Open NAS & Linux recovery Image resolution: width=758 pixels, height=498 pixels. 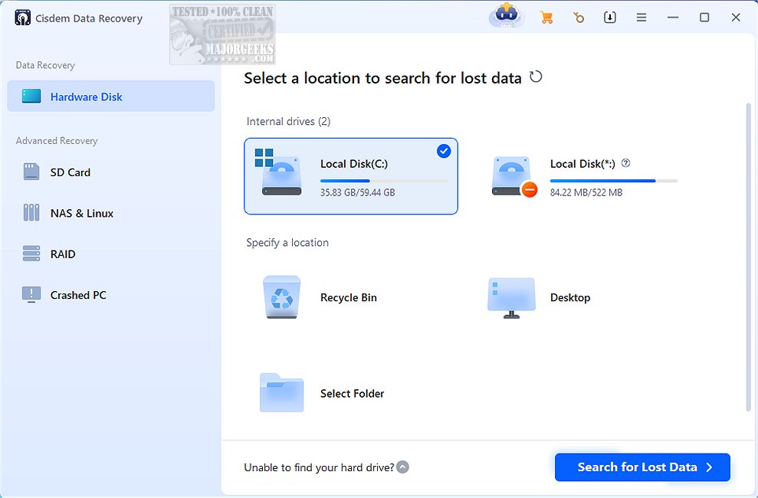tap(81, 213)
